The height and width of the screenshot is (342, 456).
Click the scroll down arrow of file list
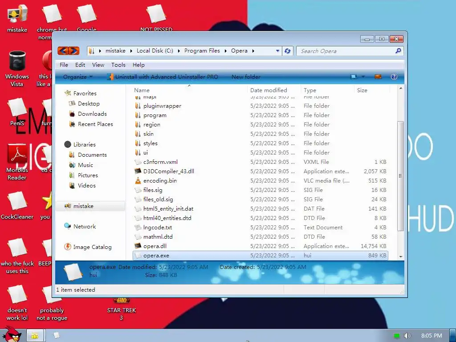pos(401,256)
